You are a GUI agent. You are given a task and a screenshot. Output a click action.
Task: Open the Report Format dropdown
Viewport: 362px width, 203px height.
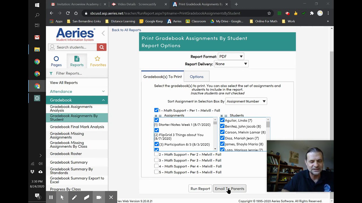(x=231, y=56)
